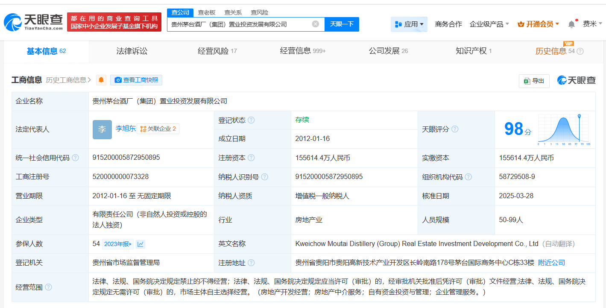This screenshot has width=606, height=308.
Task: Open the help icon next to 注册地址
Action: click(251, 263)
